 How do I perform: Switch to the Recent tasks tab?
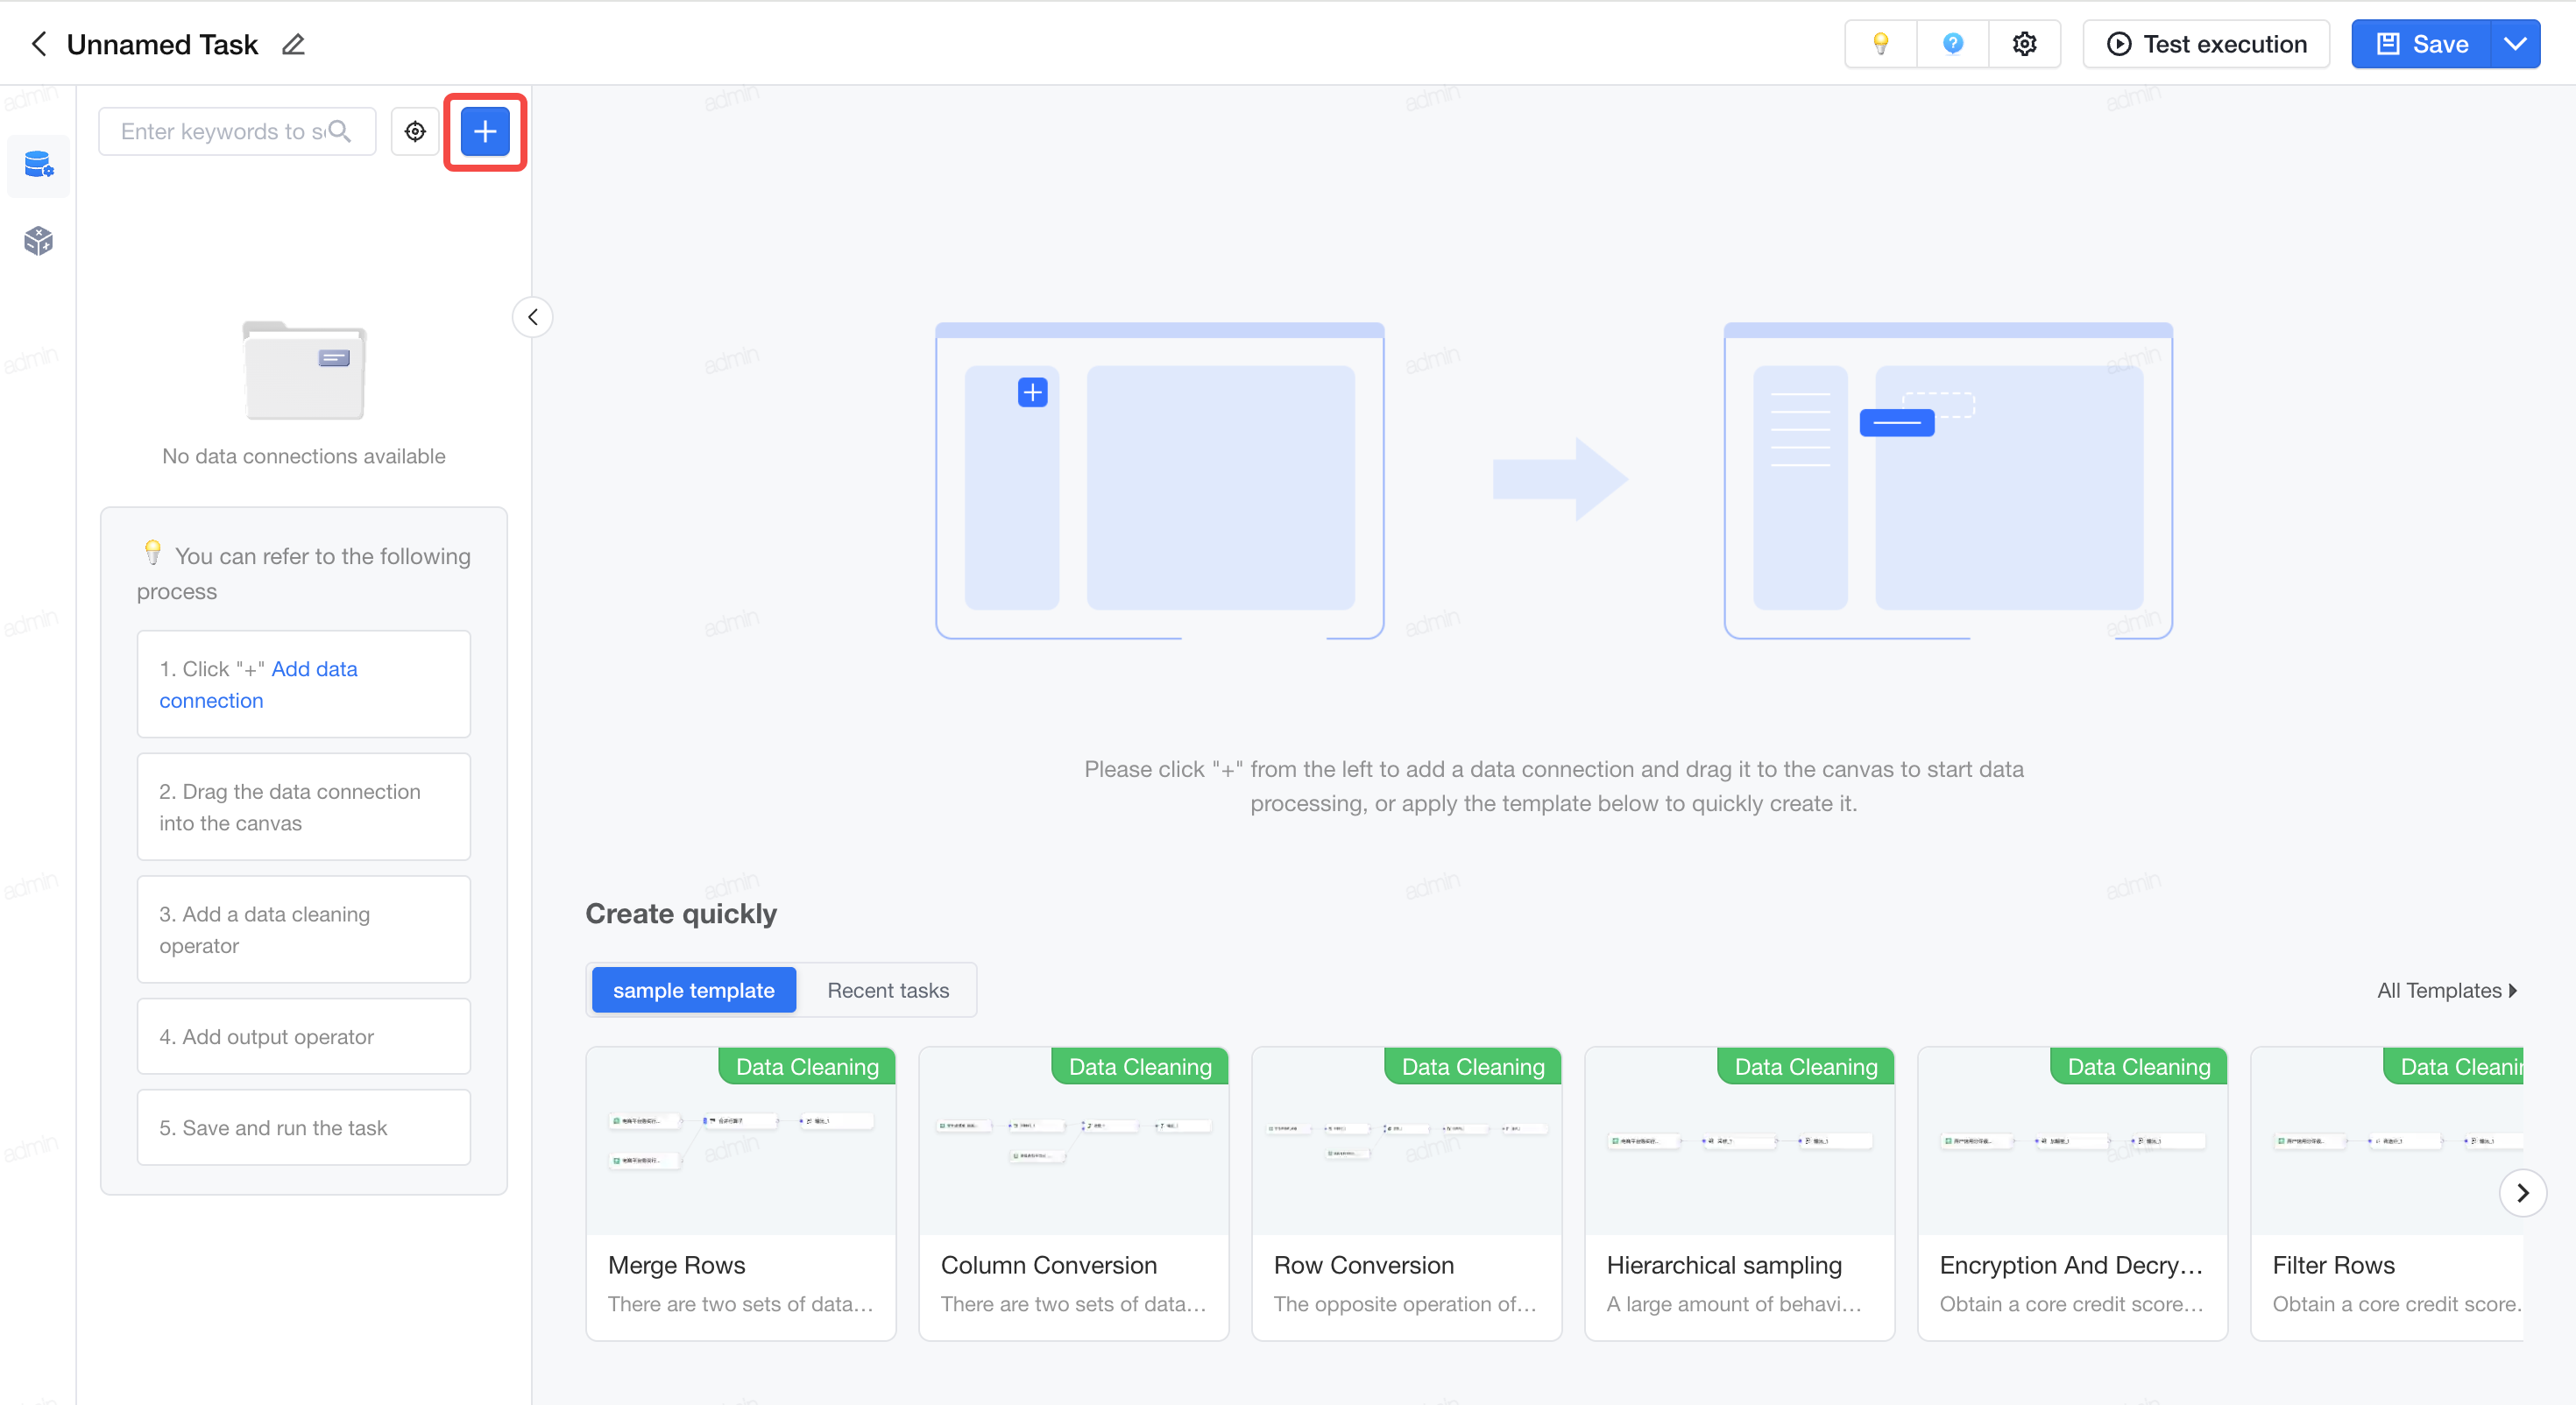click(888, 990)
